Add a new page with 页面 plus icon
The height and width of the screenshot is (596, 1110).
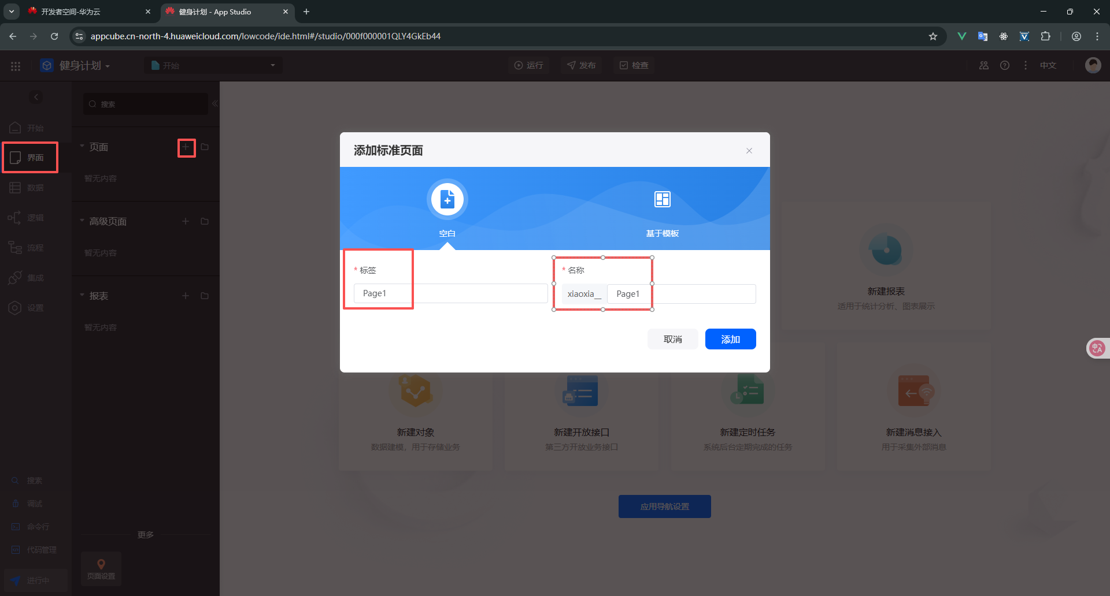tap(186, 147)
